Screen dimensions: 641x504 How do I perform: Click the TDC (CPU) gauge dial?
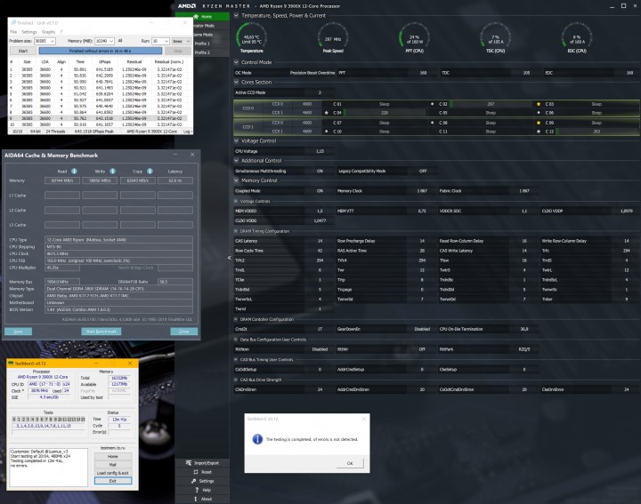496,36
